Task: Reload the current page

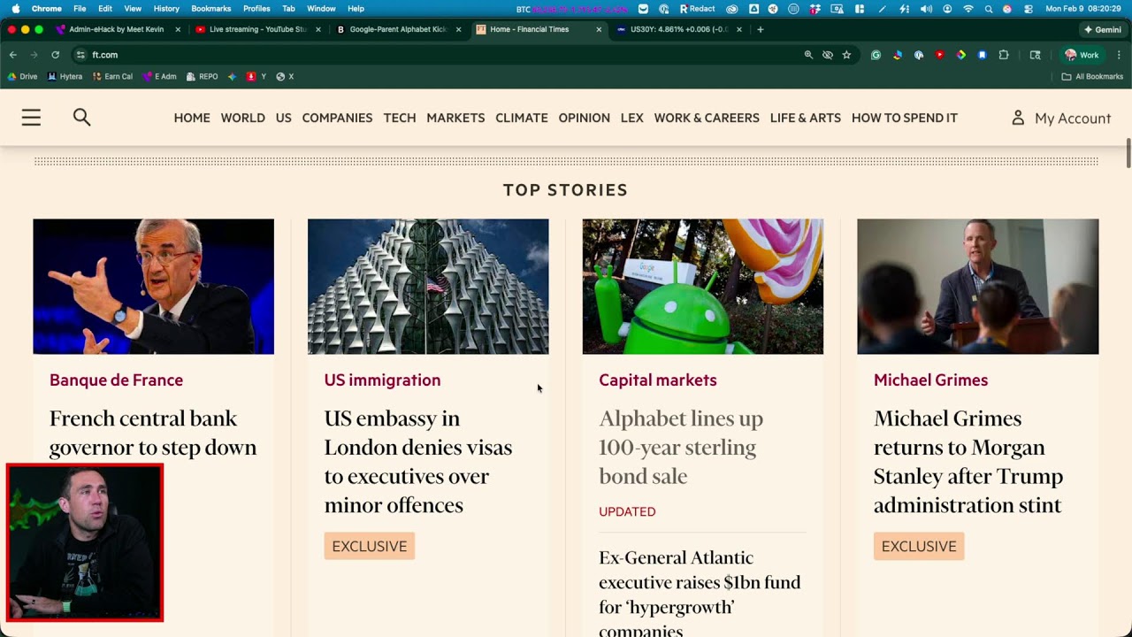Action: (55, 55)
